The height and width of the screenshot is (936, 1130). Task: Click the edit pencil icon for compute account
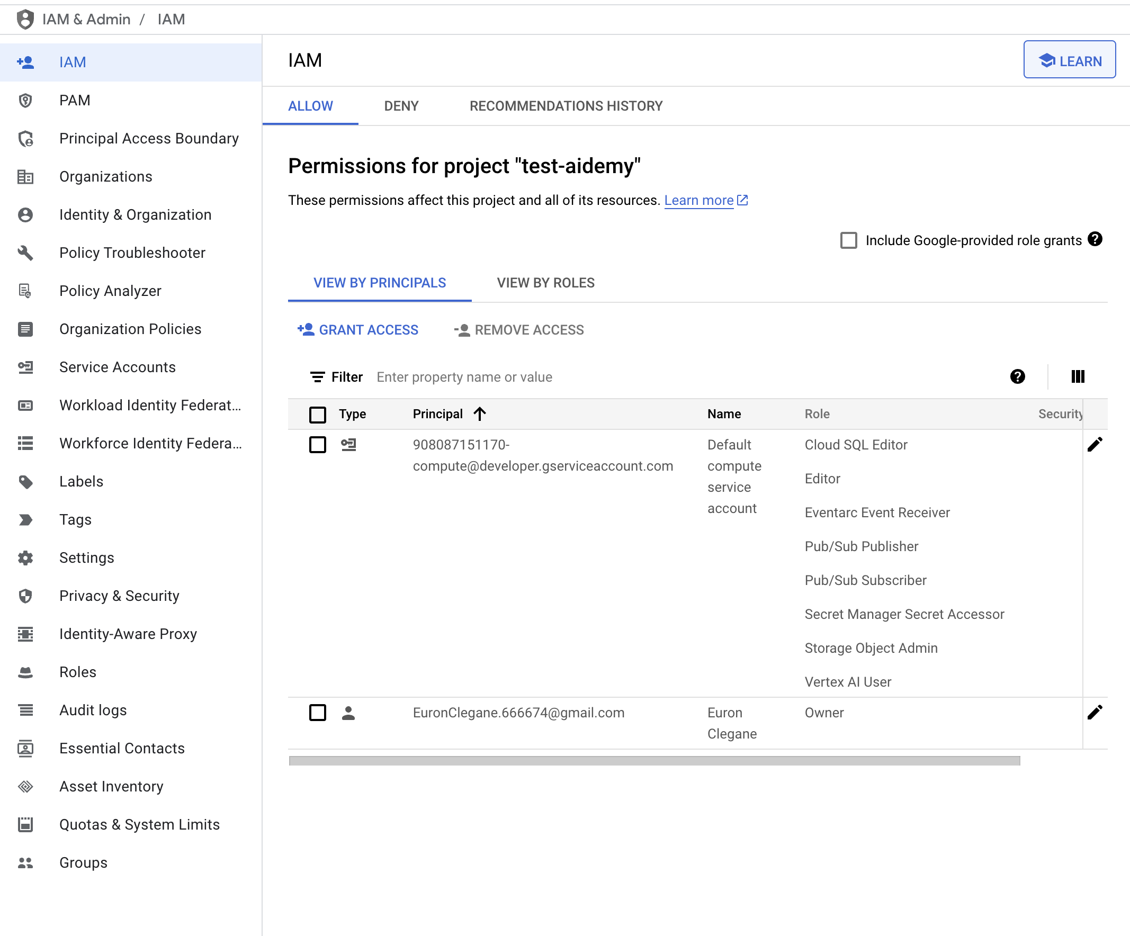coord(1095,445)
